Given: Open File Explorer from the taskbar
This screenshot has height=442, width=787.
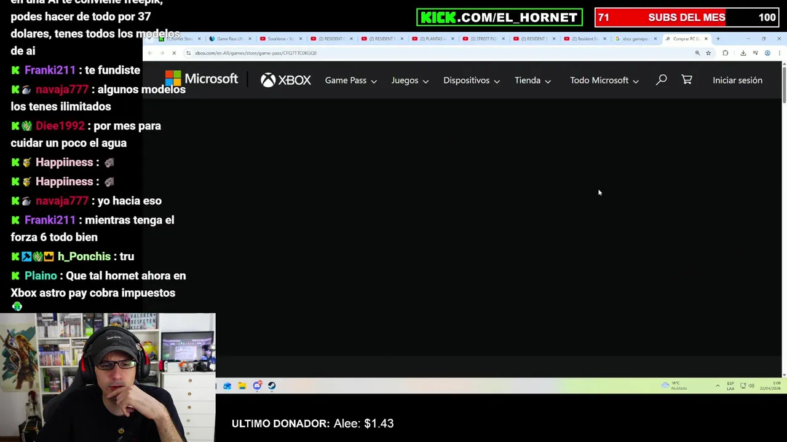Looking at the screenshot, I should pos(242,386).
